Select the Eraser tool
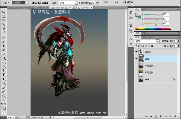This screenshot has height=119, width=181. (3, 54)
